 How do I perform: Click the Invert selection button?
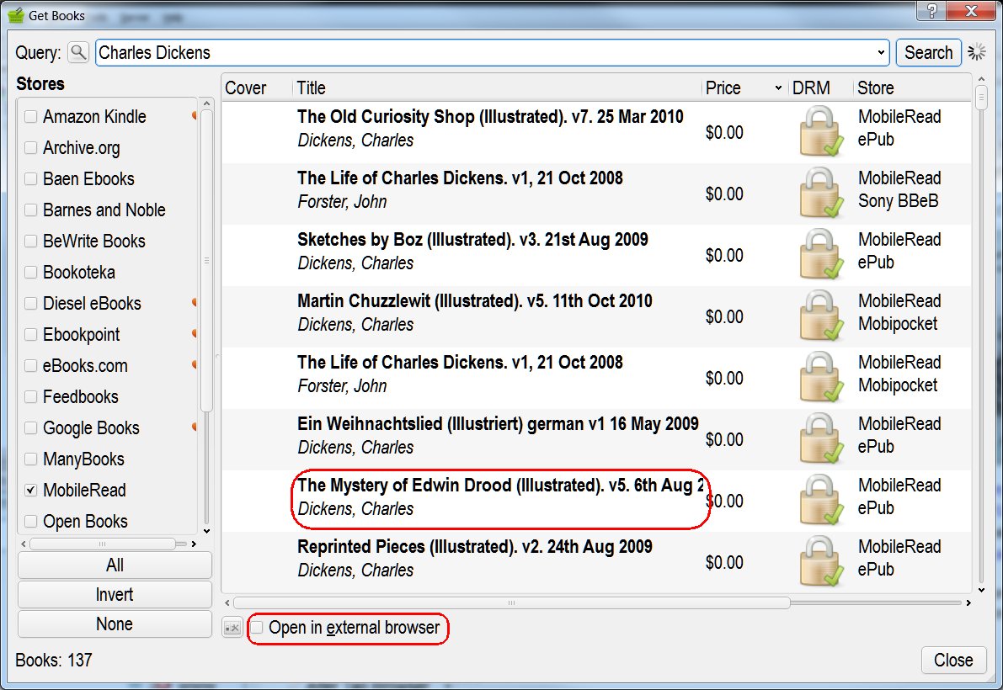pyautogui.click(x=115, y=594)
